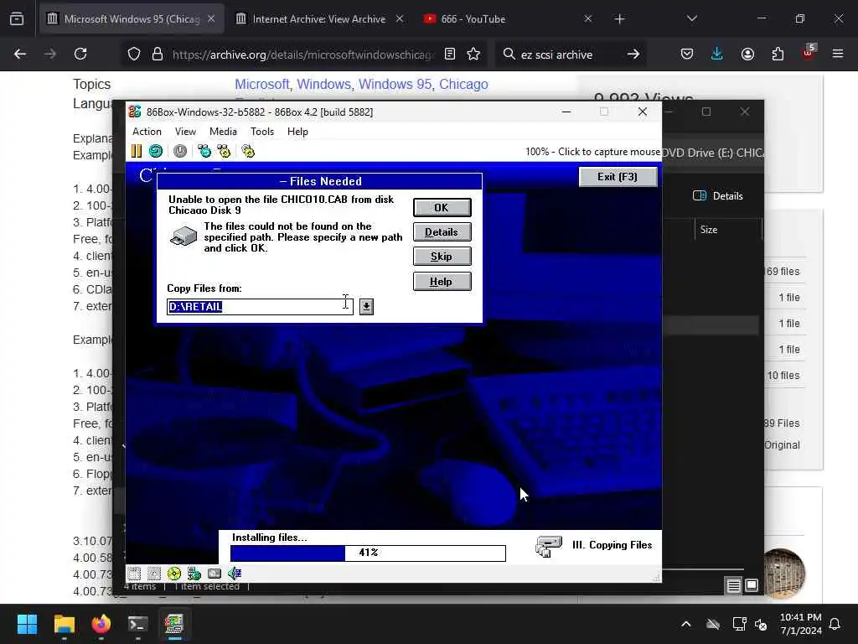Toggle Details pane in File Explorer window
858x644 pixels.
pyautogui.click(x=718, y=195)
